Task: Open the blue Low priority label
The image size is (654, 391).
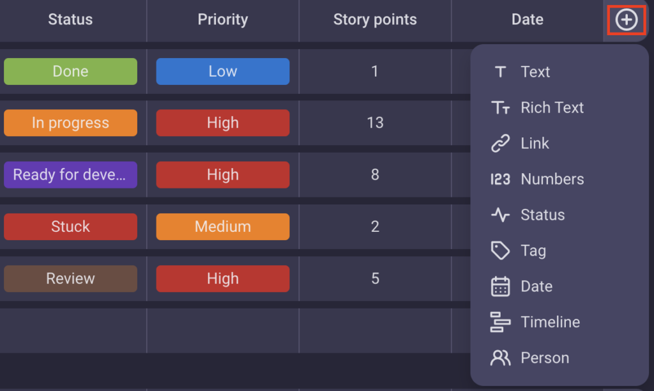Action: coord(223,72)
